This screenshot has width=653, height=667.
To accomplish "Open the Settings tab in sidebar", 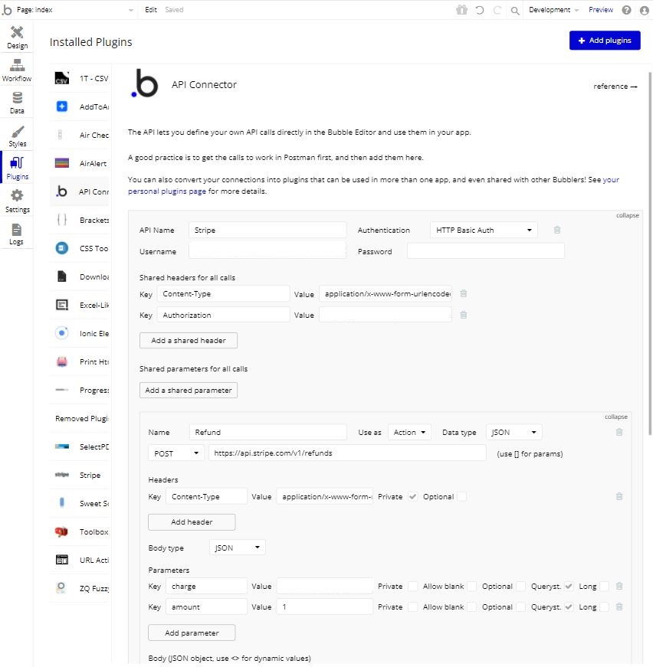I will tap(17, 201).
